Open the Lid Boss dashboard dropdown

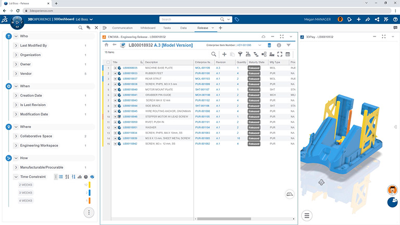click(91, 19)
